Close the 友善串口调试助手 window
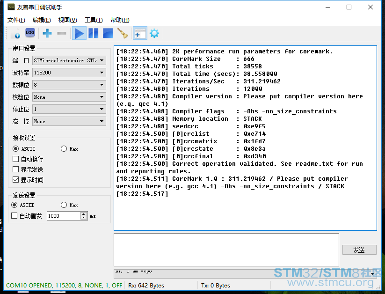Screen dimensions: 385x294 click(370, 7)
